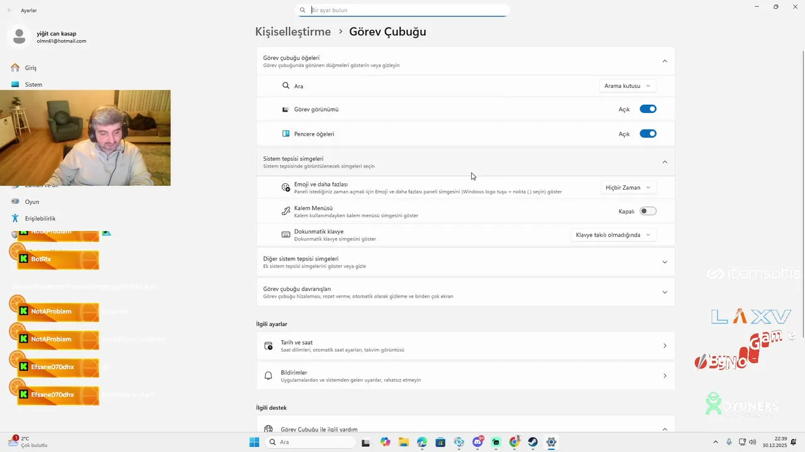Show hidden system tray icons
Screen dimensions: 805x452
tap(715, 442)
